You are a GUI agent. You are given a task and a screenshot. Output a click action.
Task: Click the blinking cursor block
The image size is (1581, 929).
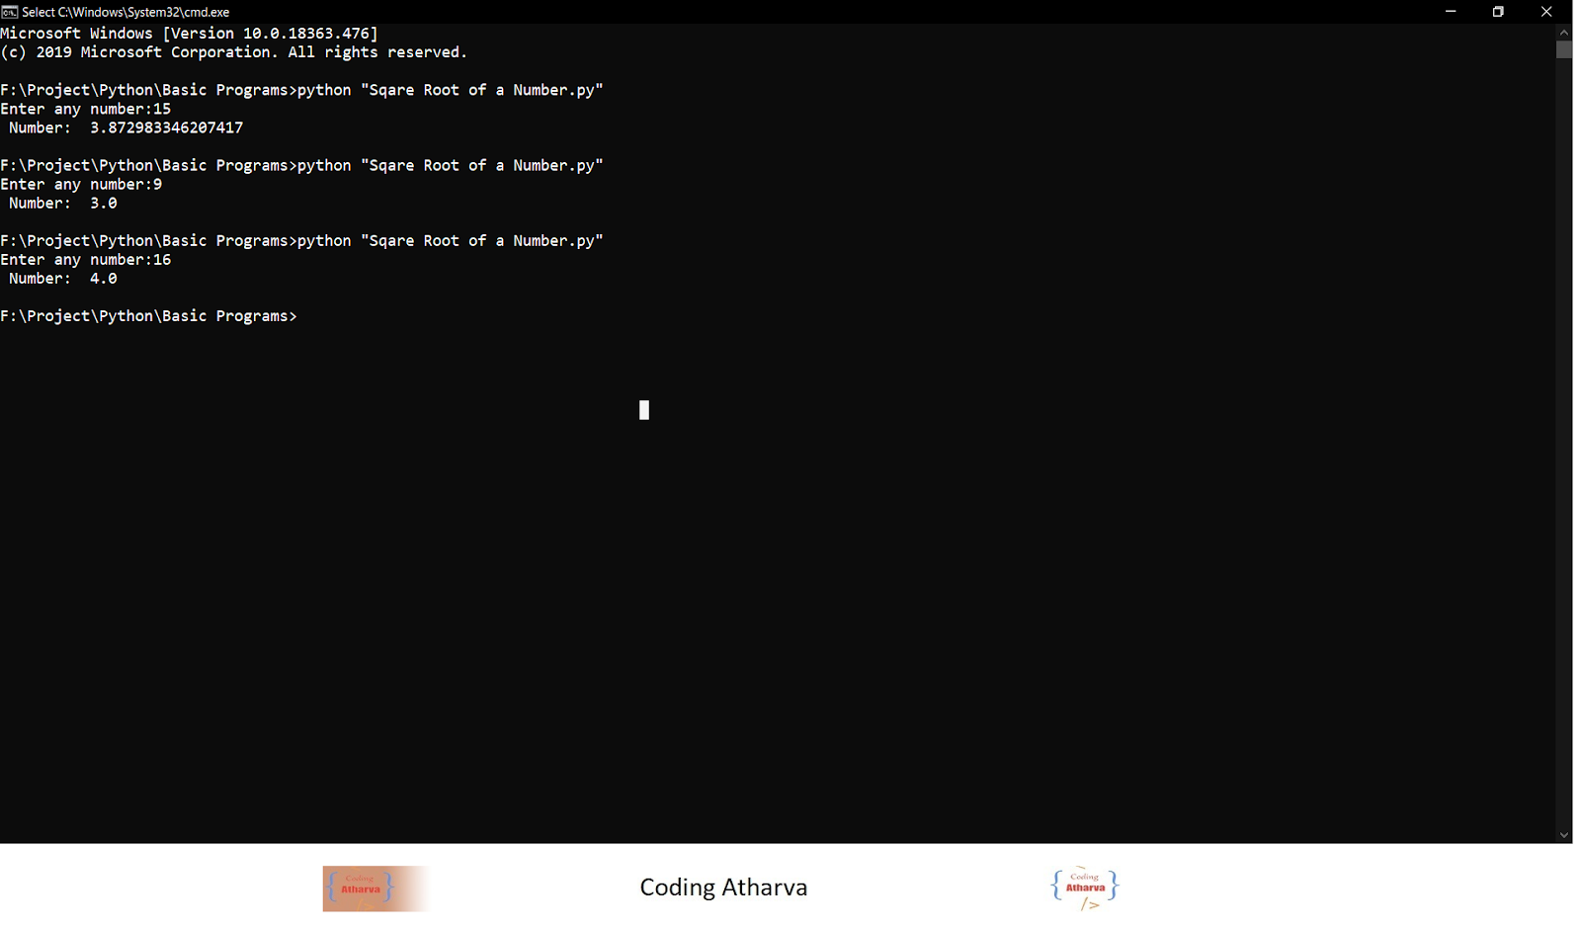click(x=643, y=408)
